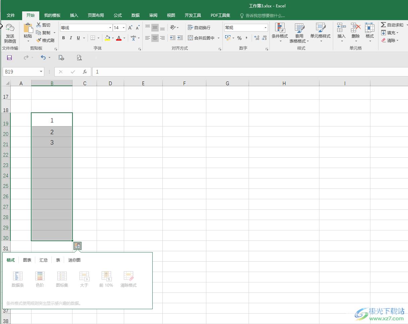Click the Paste clipboard icon
Image resolution: width=408 pixels, height=324 pixels.
(x=28, y=28)
